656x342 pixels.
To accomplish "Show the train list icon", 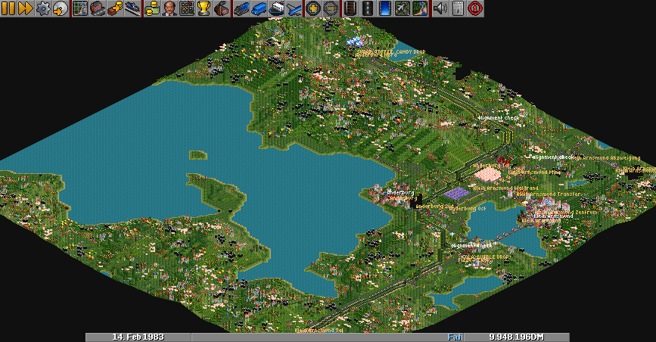I will tap(241, 8).
